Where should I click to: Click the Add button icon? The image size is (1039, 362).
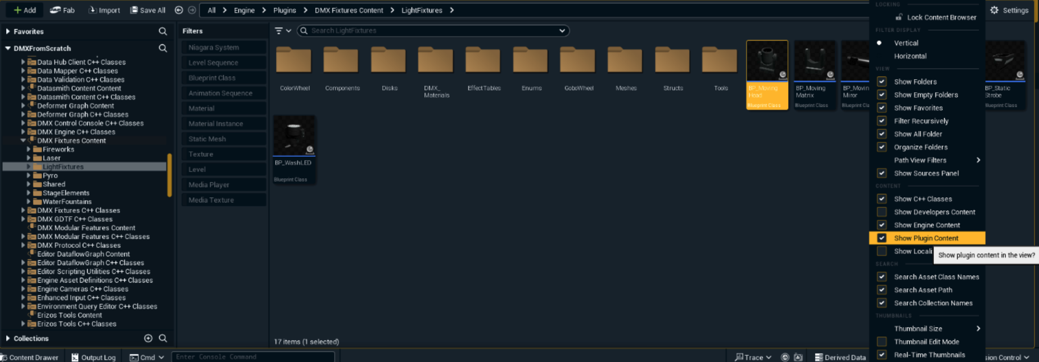click(x=17, y=10)
